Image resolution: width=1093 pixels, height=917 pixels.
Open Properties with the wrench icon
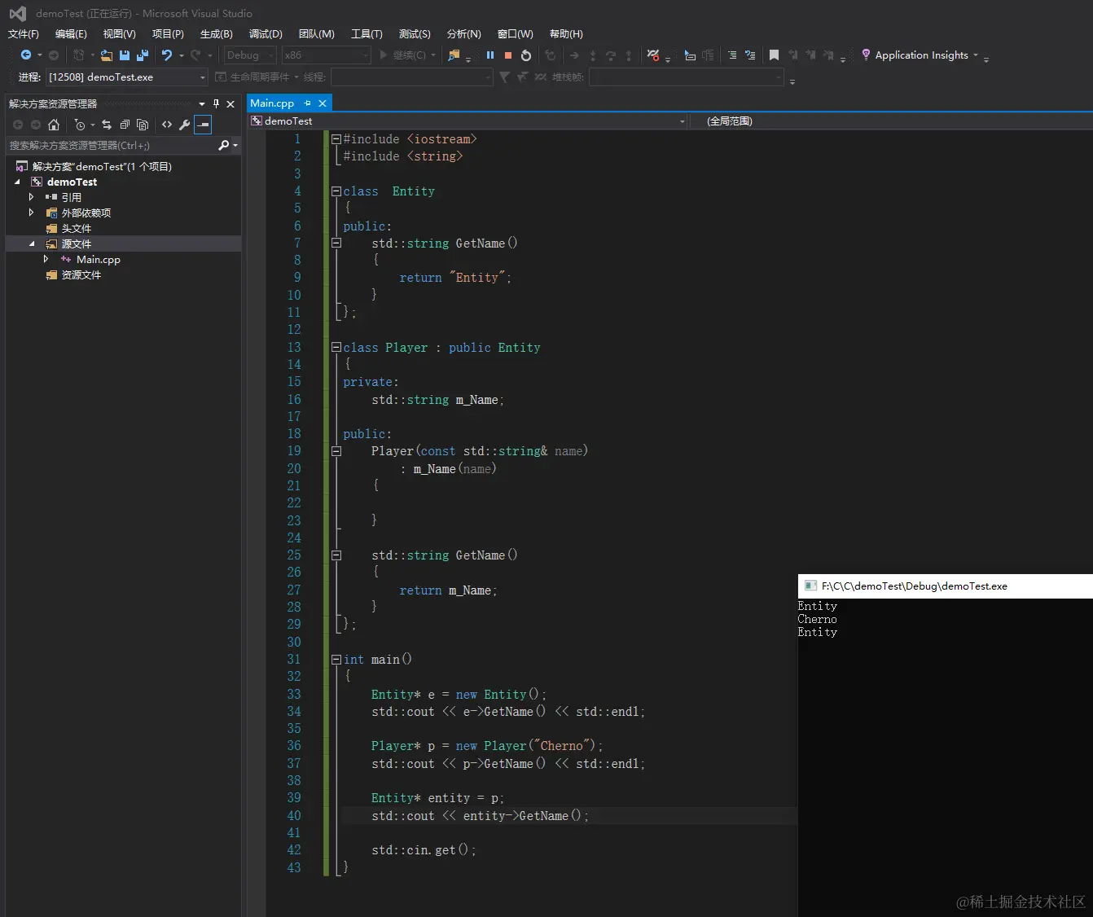[x=184, y=125]
